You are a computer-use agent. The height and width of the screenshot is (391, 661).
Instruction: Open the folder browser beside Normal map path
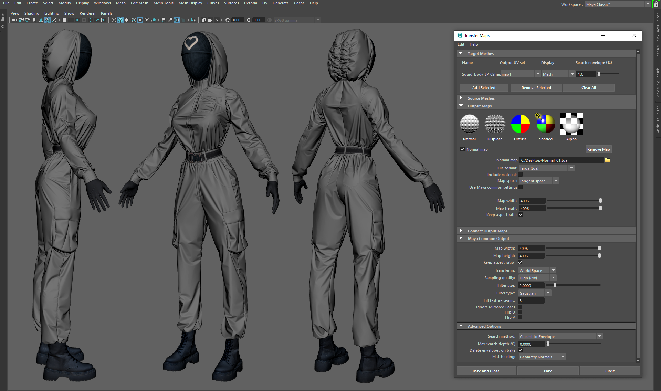(607, 160)
